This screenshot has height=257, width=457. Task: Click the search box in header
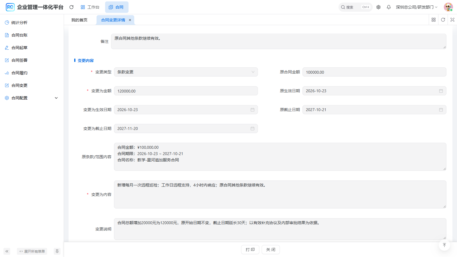click(x=355, y=7)
